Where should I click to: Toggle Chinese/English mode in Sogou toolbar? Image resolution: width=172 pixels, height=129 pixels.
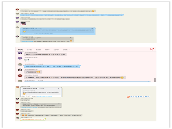click(x=132, y=96)
